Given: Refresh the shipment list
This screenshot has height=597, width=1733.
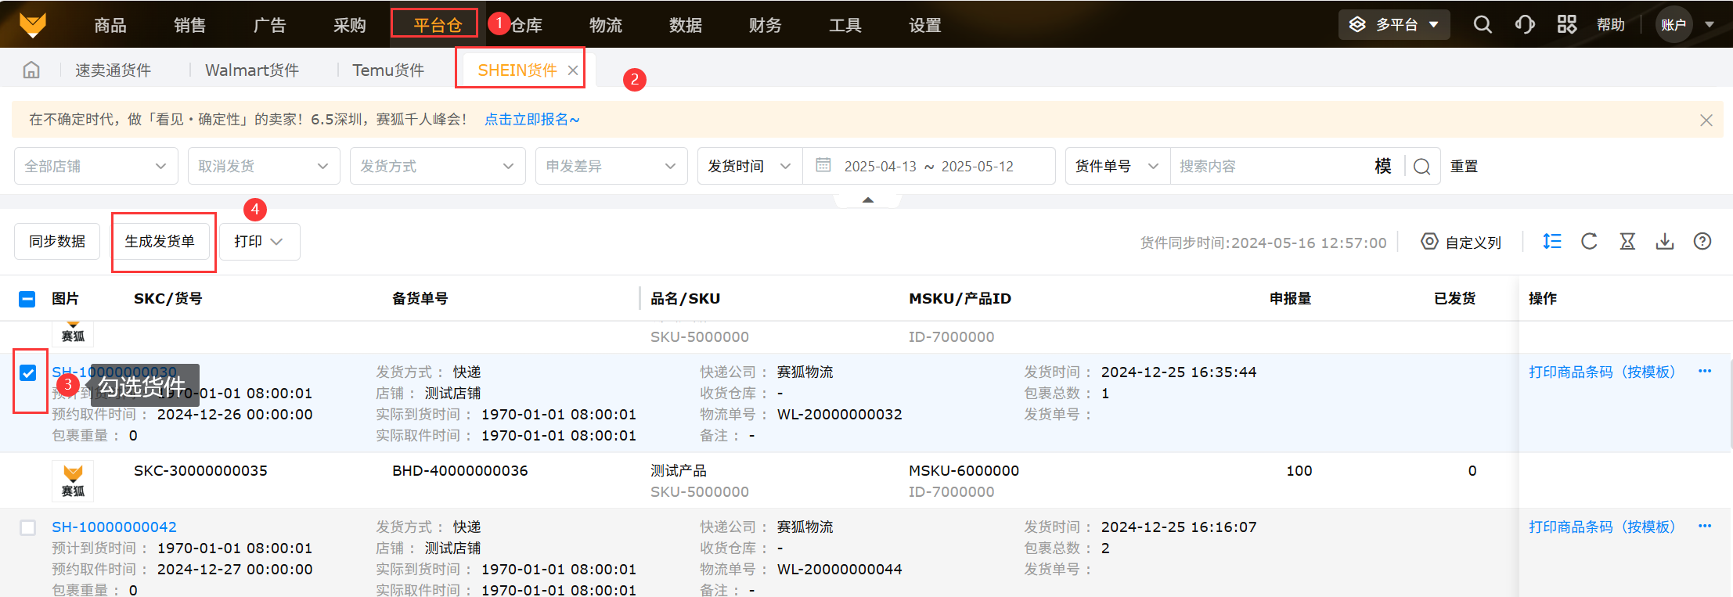Looking at the screenshot, I should [x=1589, y=242].
